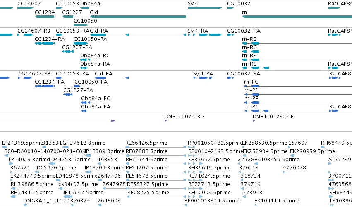Select the CG1234 gene bar
This screenshot has height=207, width=352.
(x=44, y=16)
